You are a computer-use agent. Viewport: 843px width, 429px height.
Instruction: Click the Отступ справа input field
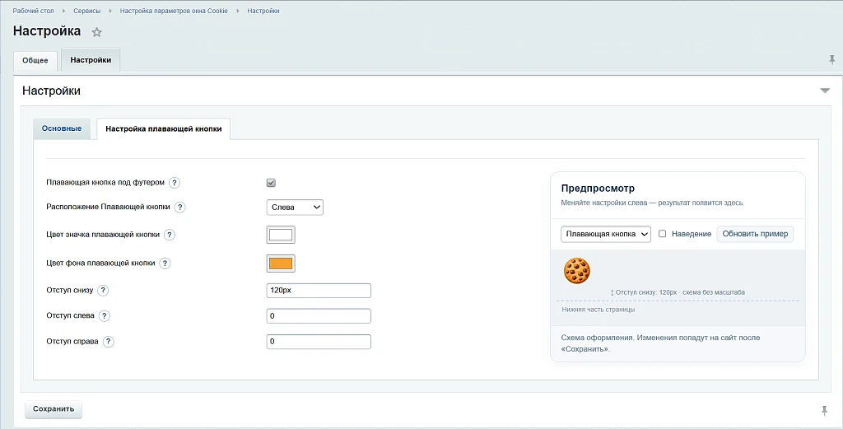[x=319, y=342]
